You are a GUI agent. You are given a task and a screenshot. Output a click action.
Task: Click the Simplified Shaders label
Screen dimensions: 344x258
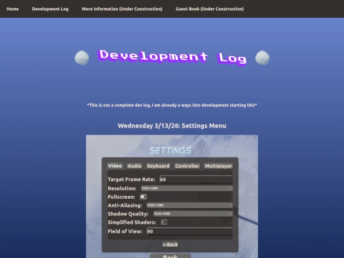click(x=132, y=222)
